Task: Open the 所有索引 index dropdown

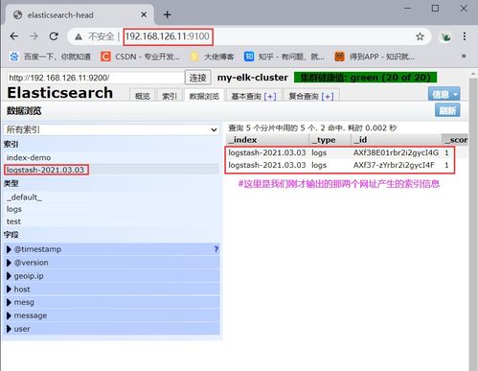Action: click(x=112, y=129)
